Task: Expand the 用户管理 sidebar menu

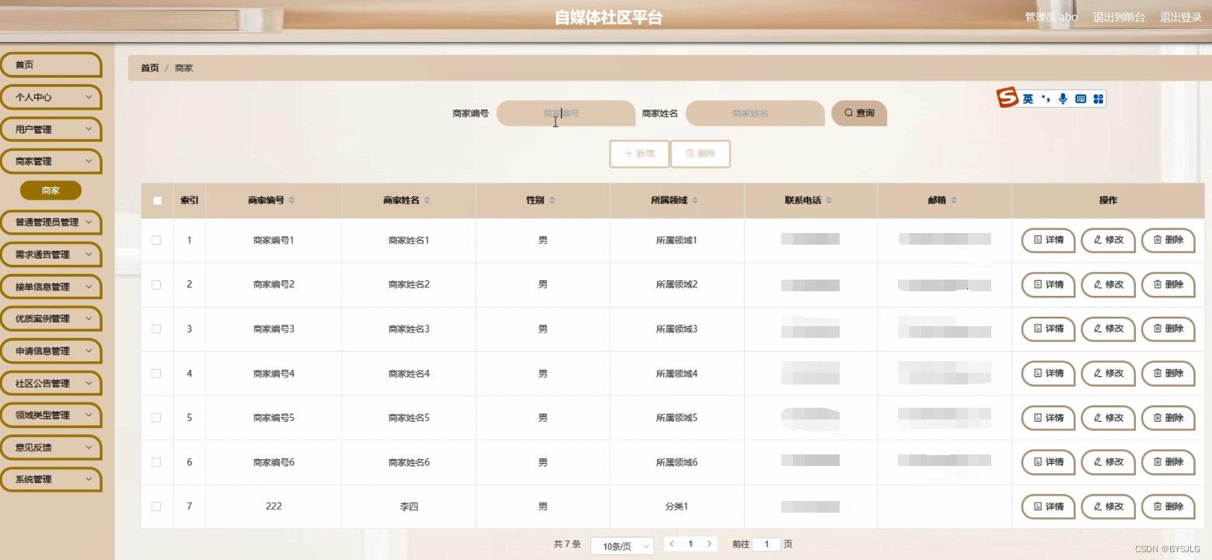Action: click(51, 129)
